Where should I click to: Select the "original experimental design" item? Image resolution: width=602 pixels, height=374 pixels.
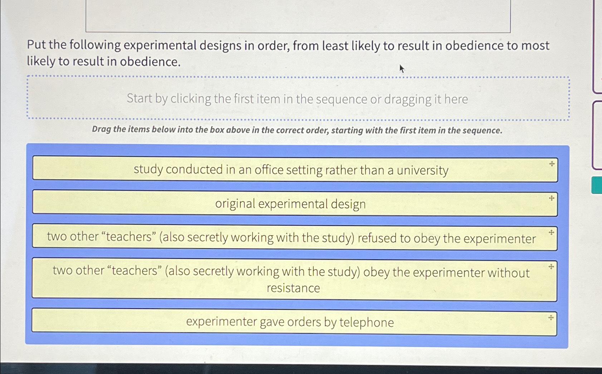point(290,204)
